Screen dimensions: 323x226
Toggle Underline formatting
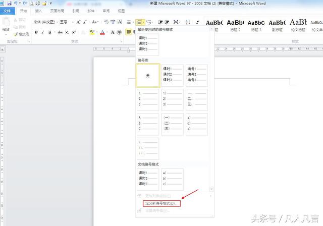[49, 32]
